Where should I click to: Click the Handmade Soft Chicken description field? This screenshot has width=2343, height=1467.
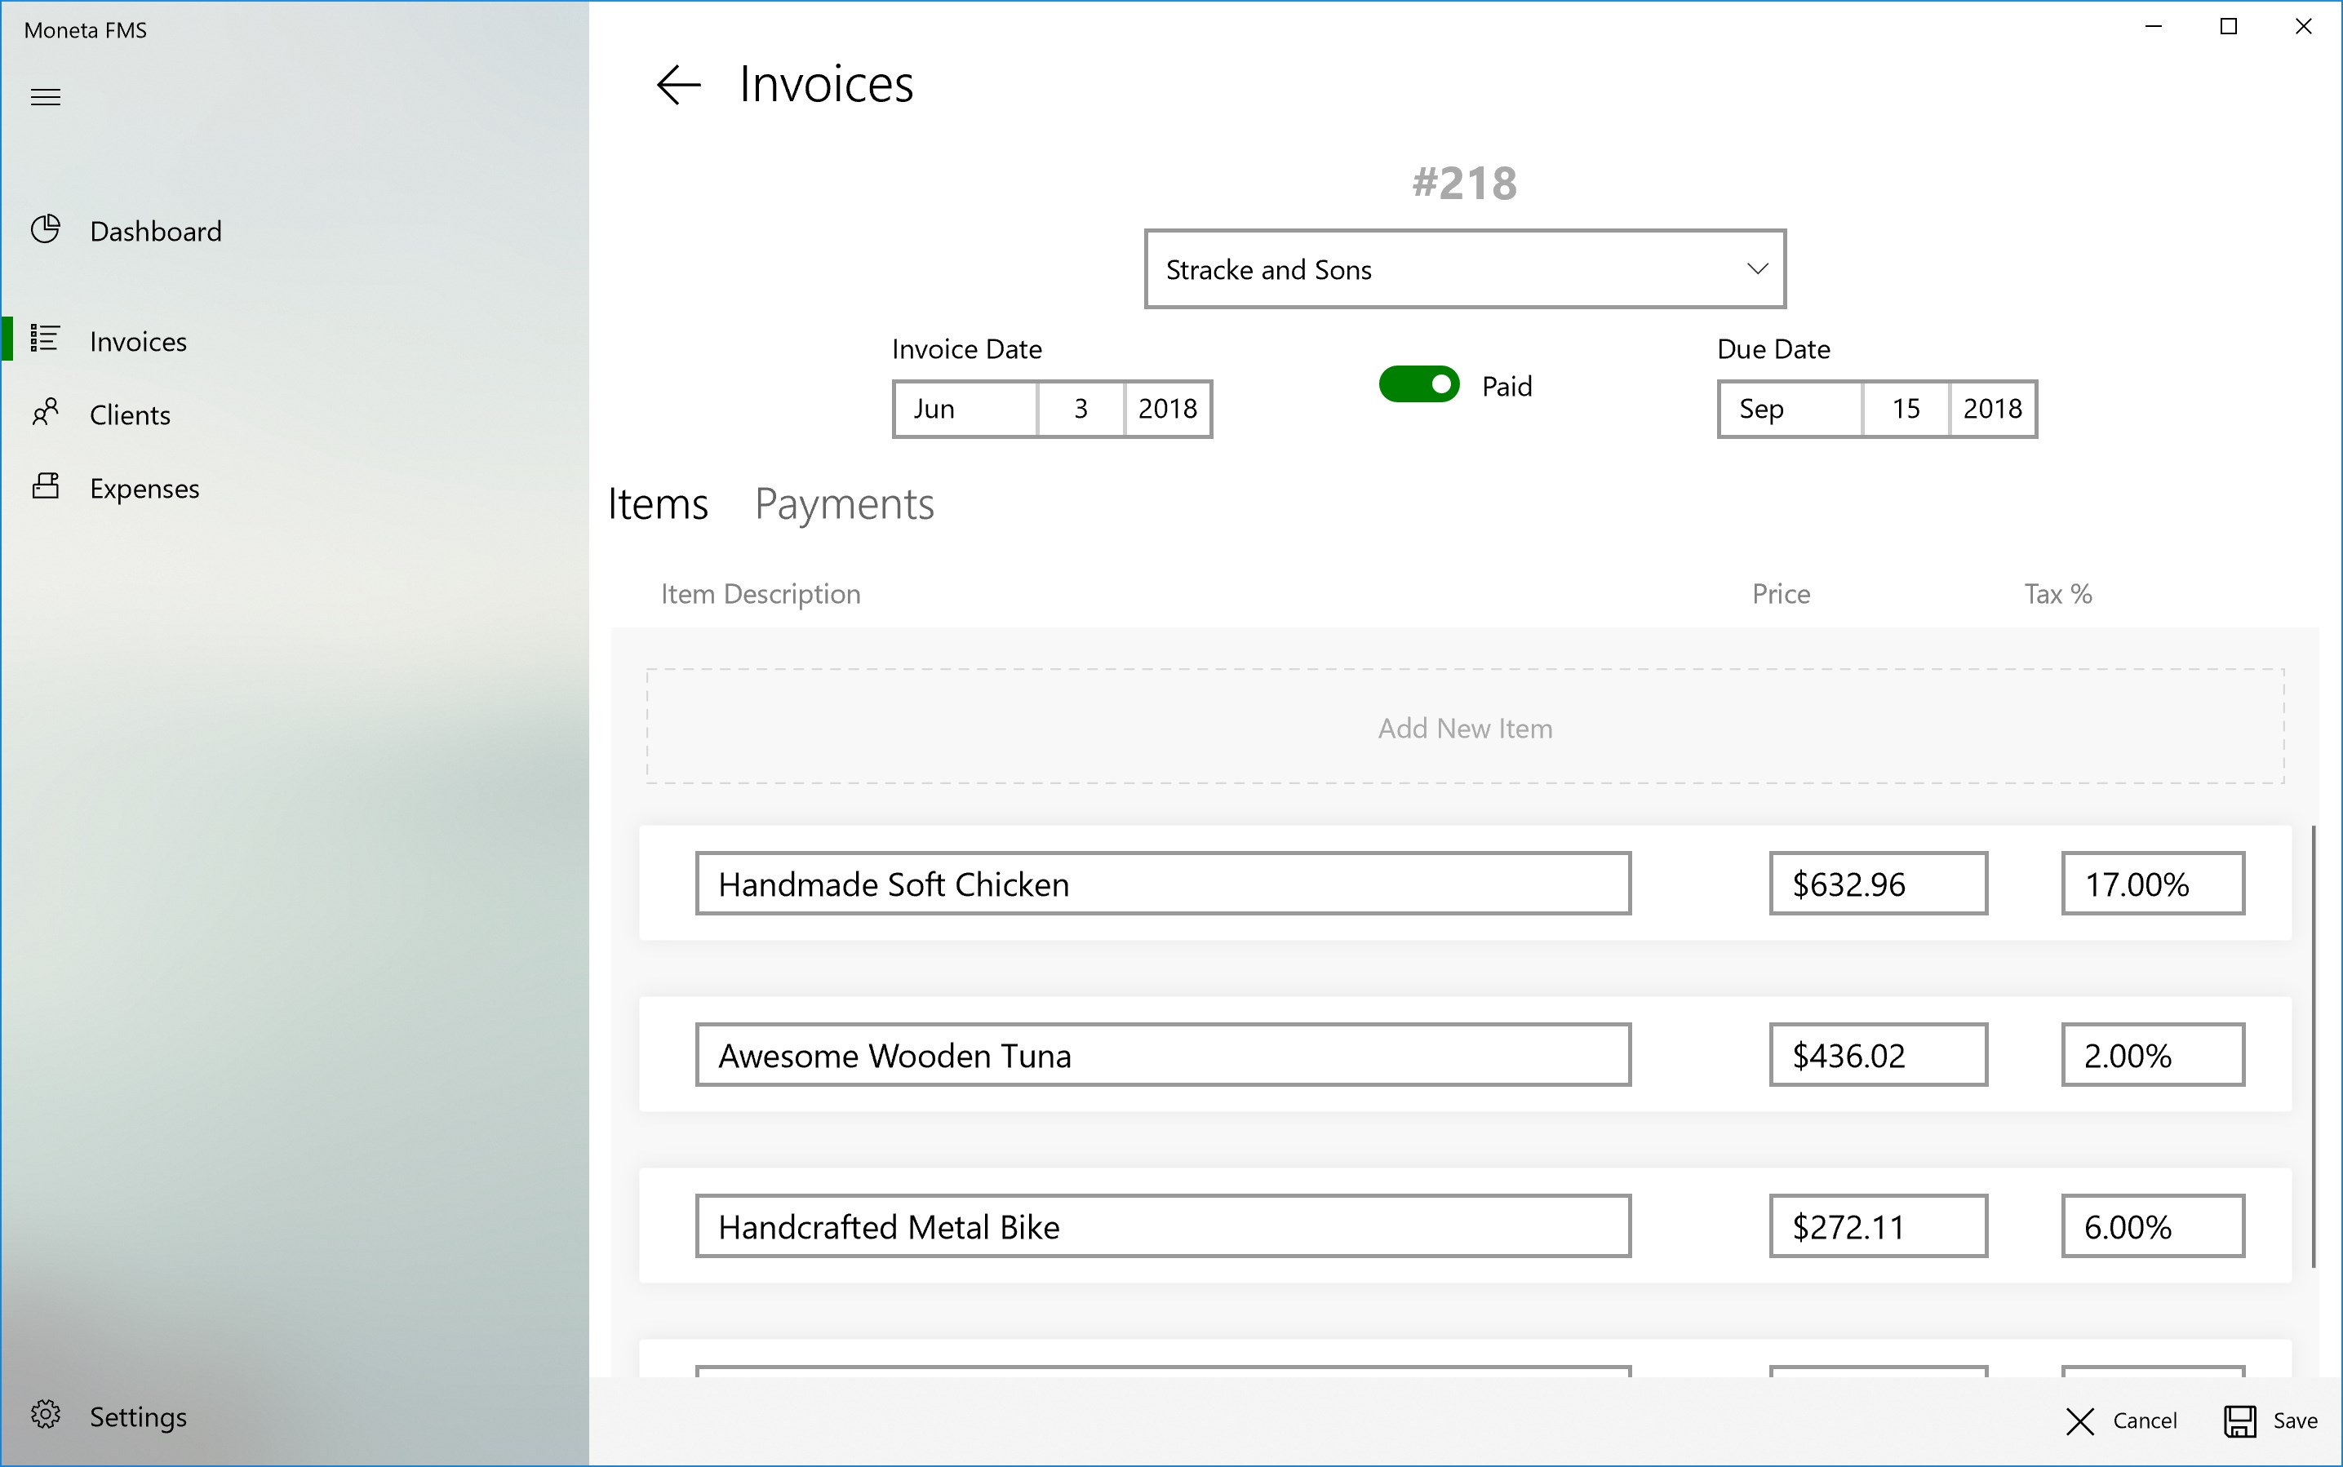(x=1162, y=884)
